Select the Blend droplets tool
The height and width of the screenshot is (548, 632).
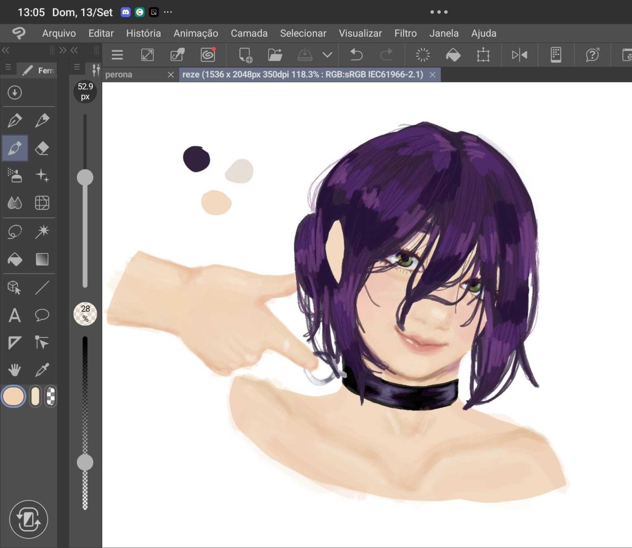coord(15,203)
